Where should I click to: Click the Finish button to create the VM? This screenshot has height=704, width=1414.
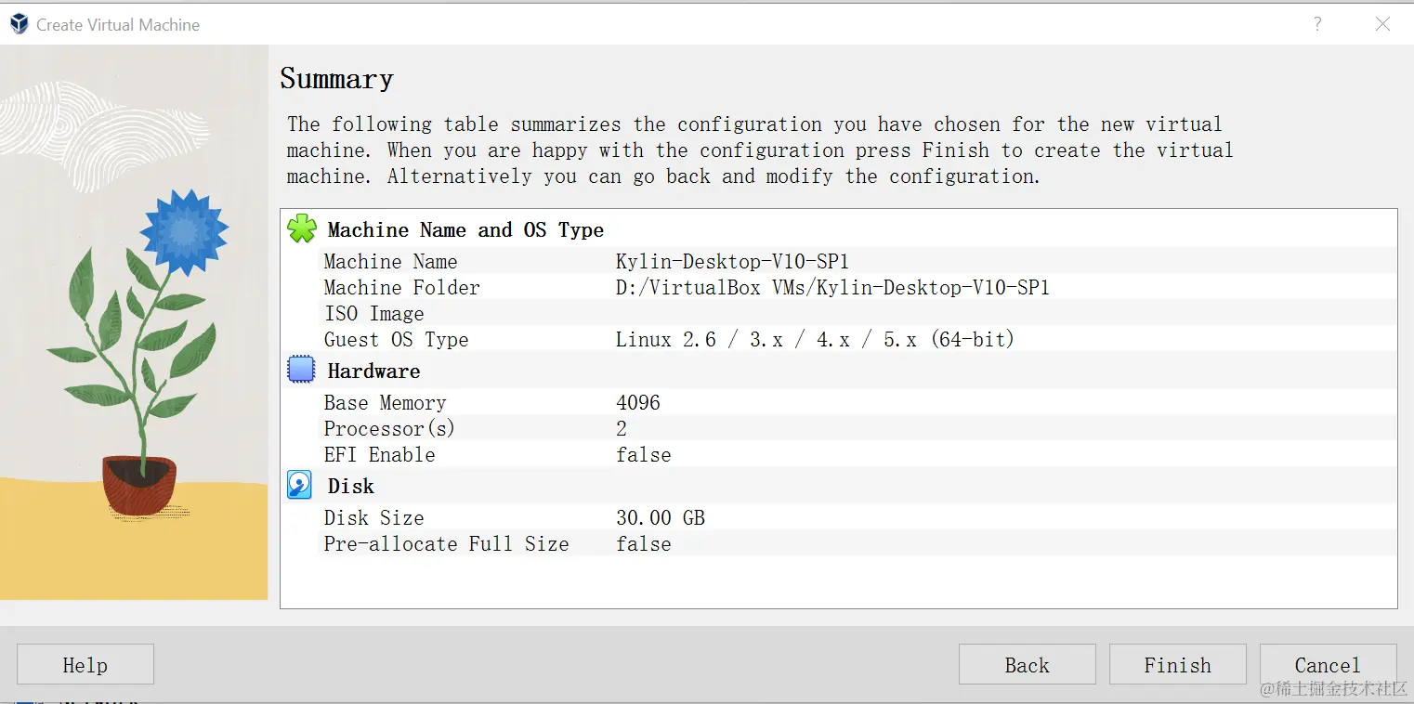pyautogui.click(x=1177, y=665)
